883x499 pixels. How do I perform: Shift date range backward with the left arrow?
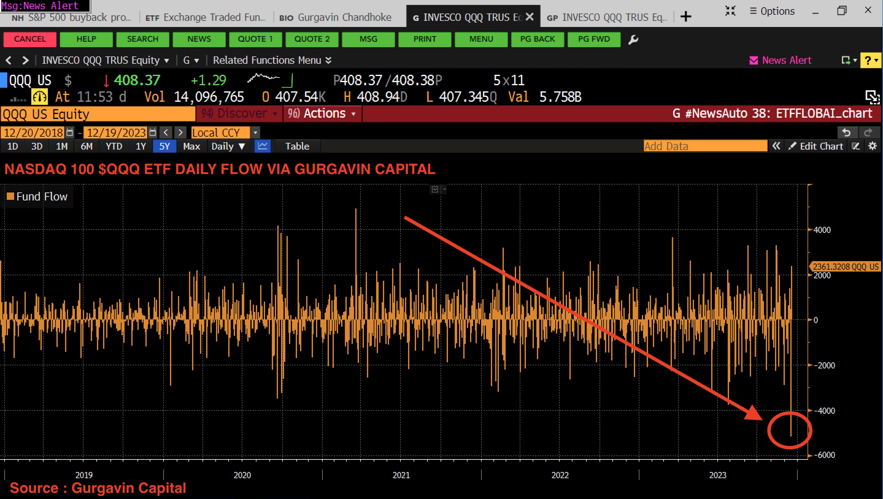click(166, 133)
